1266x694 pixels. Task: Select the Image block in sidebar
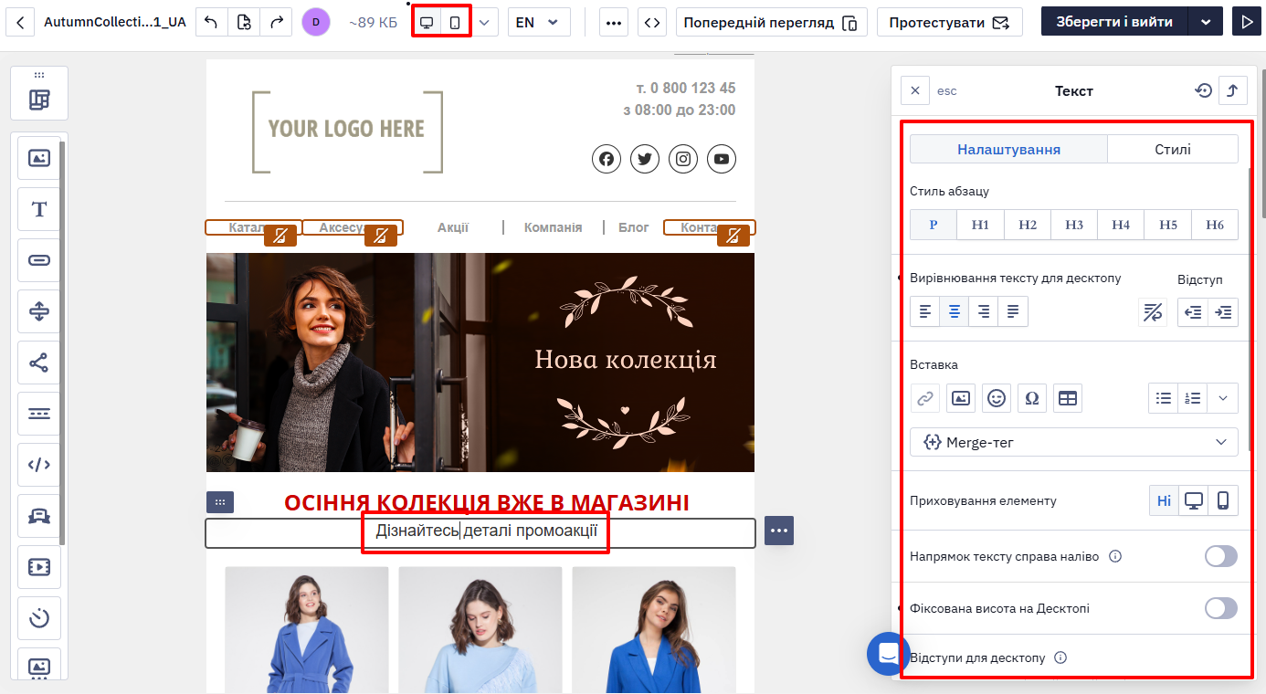click(39, 158)
